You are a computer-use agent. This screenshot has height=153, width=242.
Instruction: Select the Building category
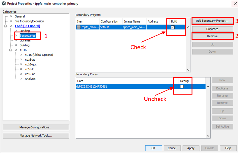click(25, 45)
